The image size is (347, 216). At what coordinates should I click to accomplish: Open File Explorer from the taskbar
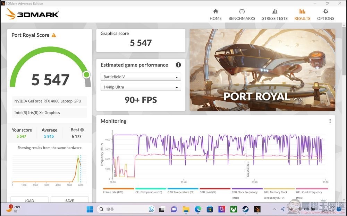tap(186, 209)
